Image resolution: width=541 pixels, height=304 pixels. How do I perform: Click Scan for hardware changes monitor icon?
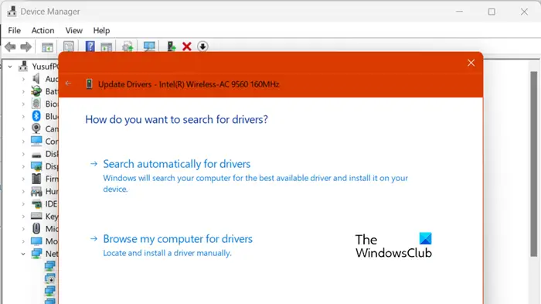(x=149, y=46)
